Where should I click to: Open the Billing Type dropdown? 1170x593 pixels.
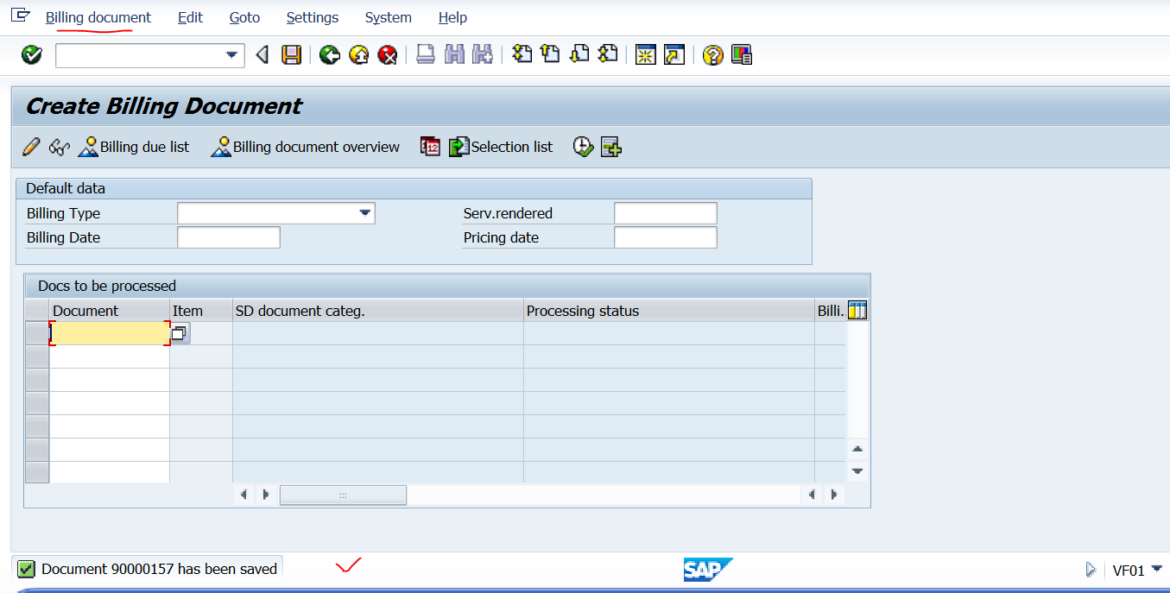[x=366, y=212]
